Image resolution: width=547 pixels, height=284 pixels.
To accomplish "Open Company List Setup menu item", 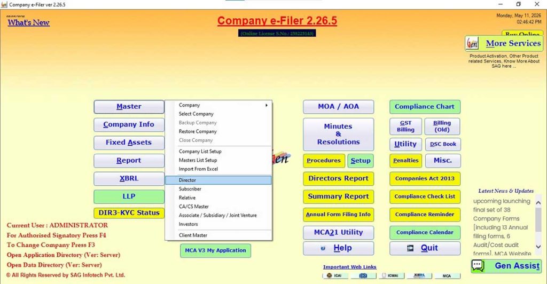I will [218, 151].
